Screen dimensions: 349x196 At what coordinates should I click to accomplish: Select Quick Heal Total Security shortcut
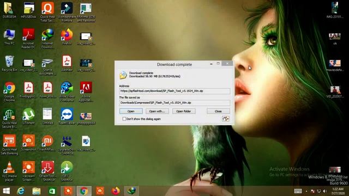47,9
